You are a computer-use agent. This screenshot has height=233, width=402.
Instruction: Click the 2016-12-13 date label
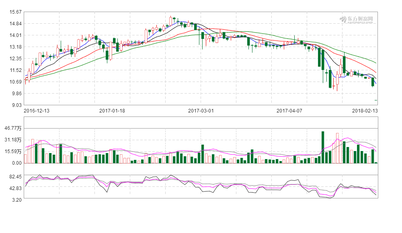(37, 110)
